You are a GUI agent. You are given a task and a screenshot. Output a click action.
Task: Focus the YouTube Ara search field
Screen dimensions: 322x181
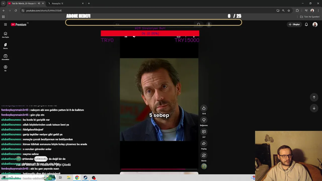pos(153,24)
